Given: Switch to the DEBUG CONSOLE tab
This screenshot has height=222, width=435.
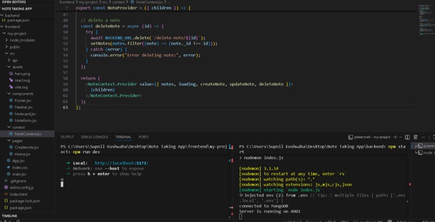Looking at the screenshot, I should [94, 137].
